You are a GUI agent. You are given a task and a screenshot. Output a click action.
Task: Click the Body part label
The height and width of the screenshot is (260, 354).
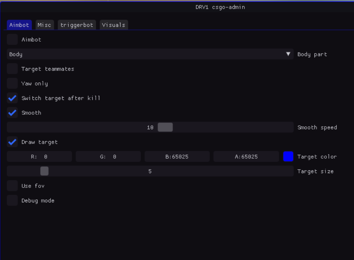(x=312, y=54)
